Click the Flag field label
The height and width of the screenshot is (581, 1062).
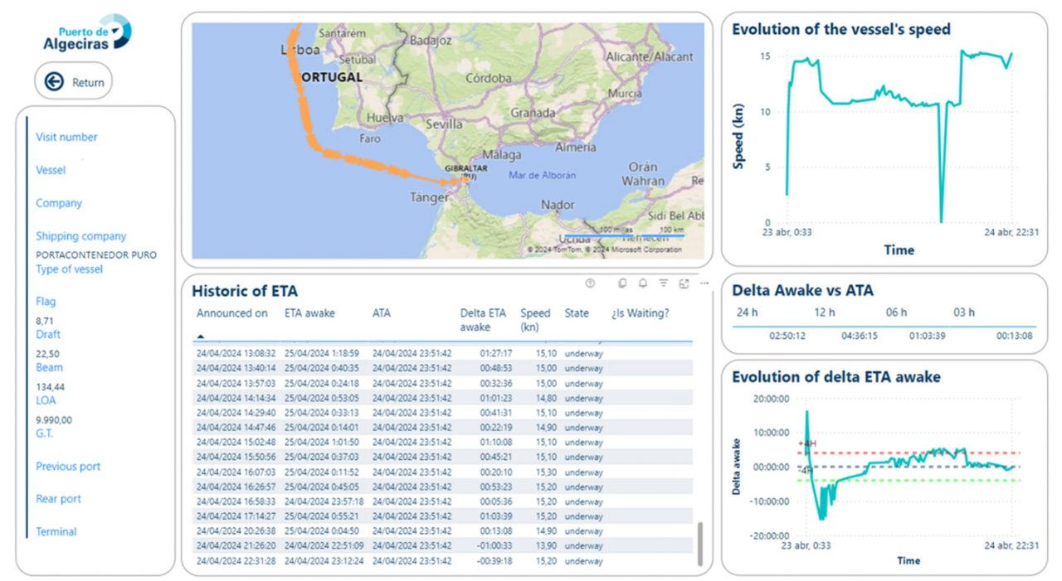pyautogui.click(x=46, y=302)
